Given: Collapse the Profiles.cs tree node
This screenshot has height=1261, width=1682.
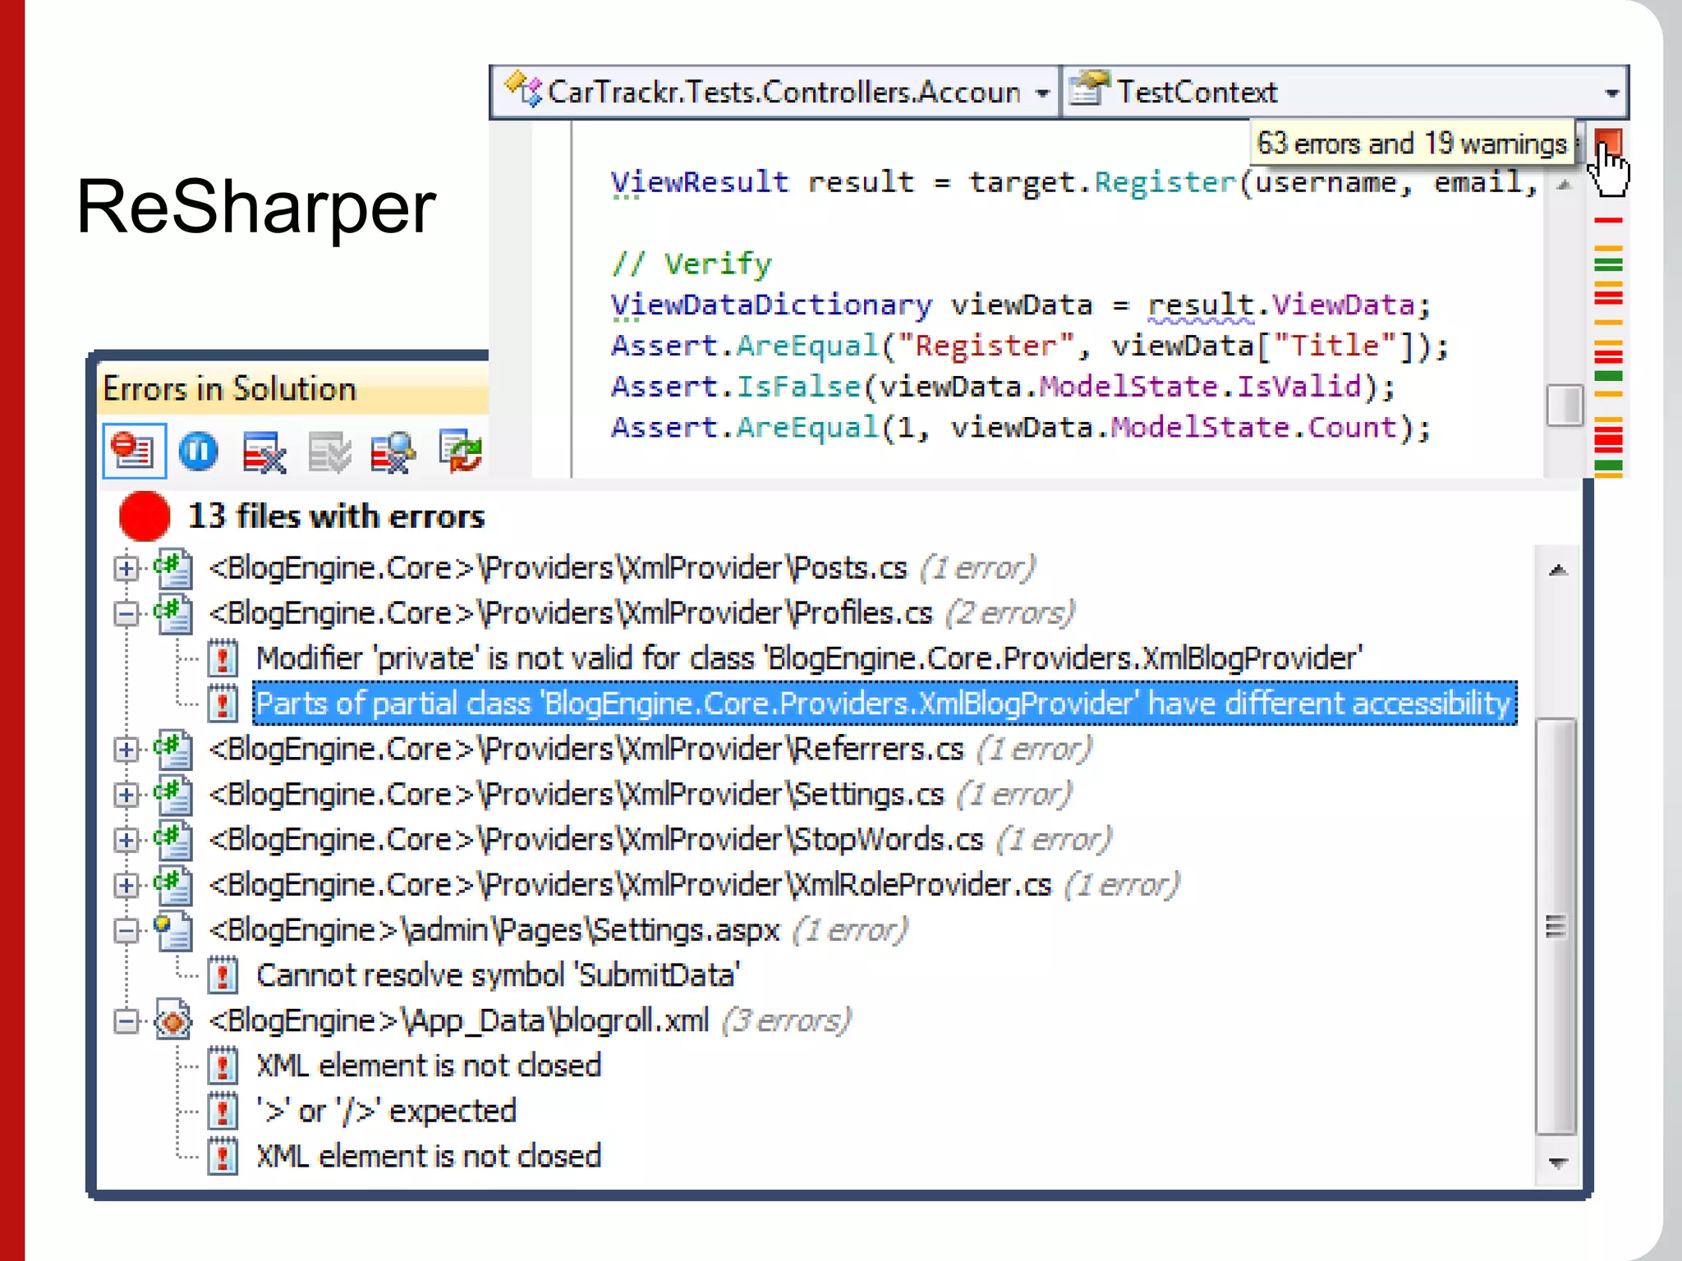Looking at the screenshot, I should [126, 613].
